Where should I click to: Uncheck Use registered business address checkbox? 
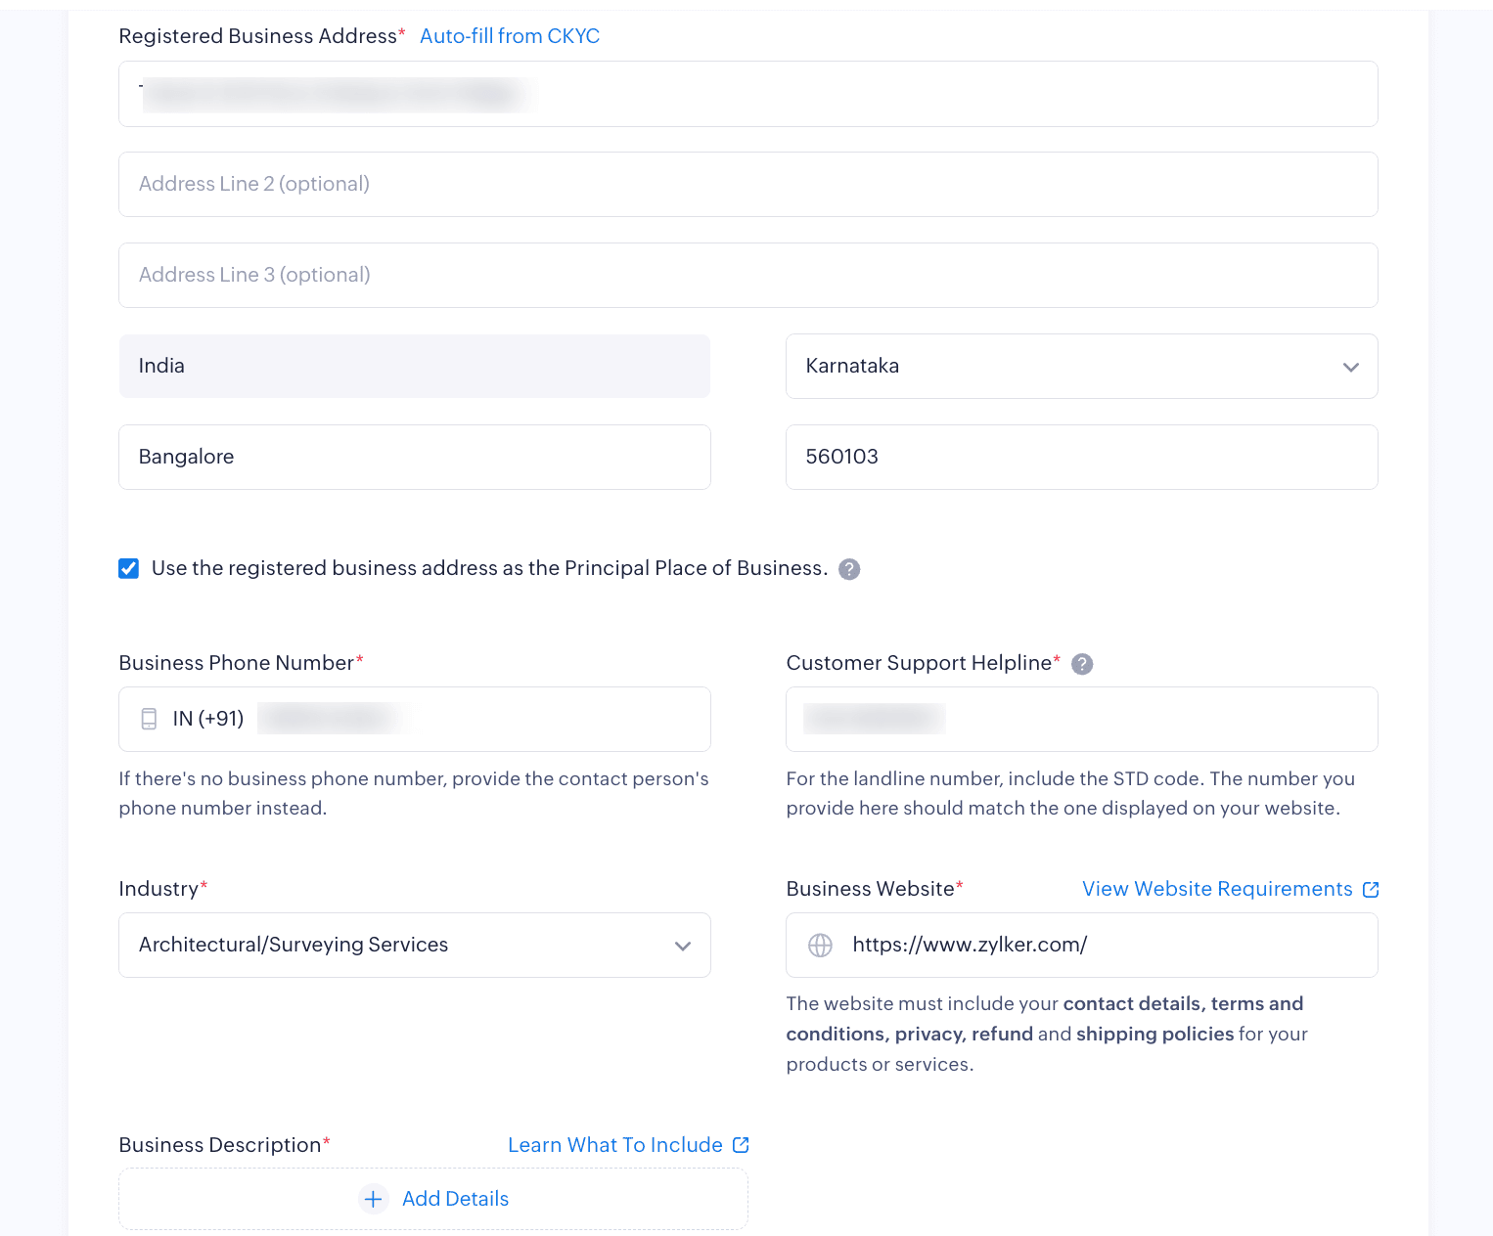129,569
